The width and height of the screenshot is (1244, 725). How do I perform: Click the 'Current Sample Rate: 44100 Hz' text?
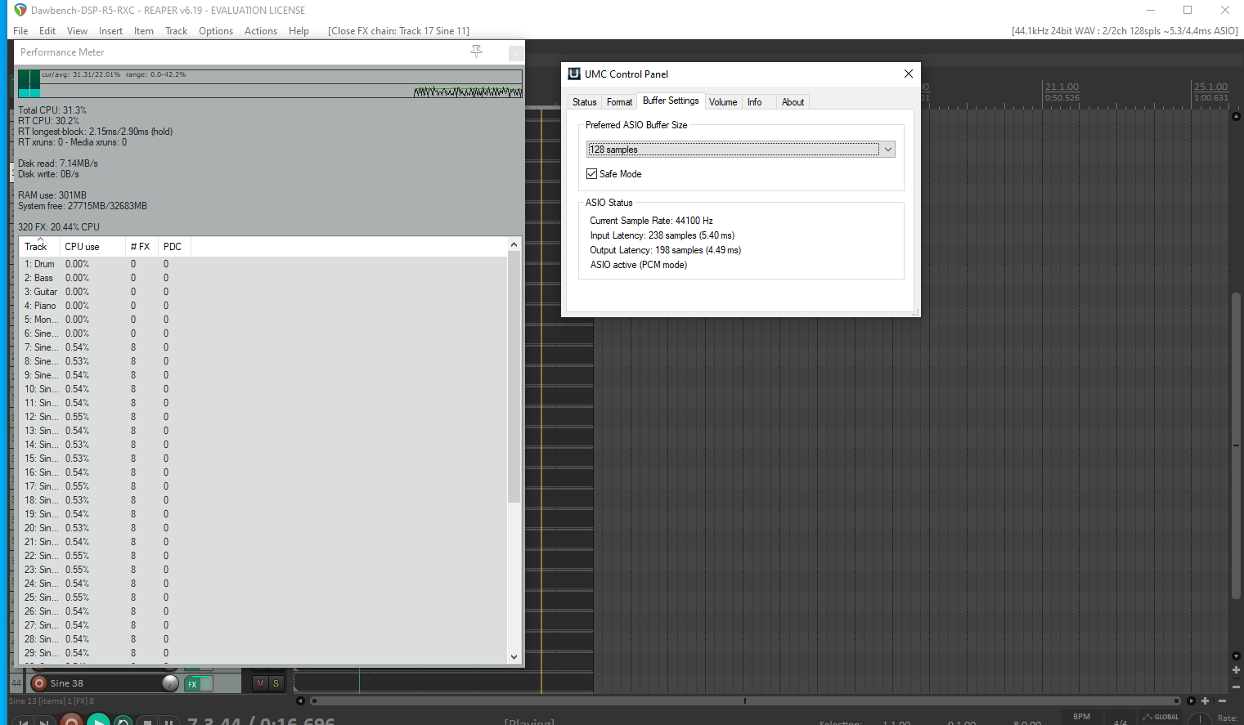tap(651, 221)
